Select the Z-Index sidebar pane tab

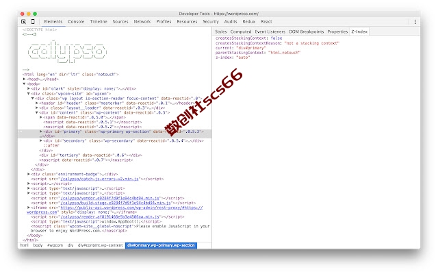point(359,32)
